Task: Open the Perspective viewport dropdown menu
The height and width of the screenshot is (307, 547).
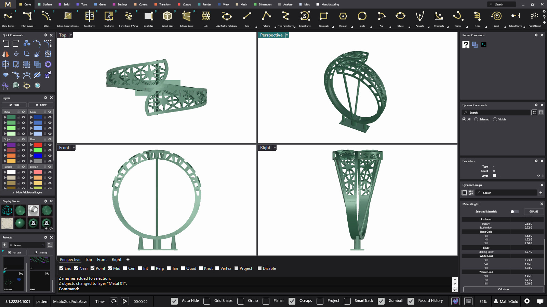Action: tap(287, 35)
